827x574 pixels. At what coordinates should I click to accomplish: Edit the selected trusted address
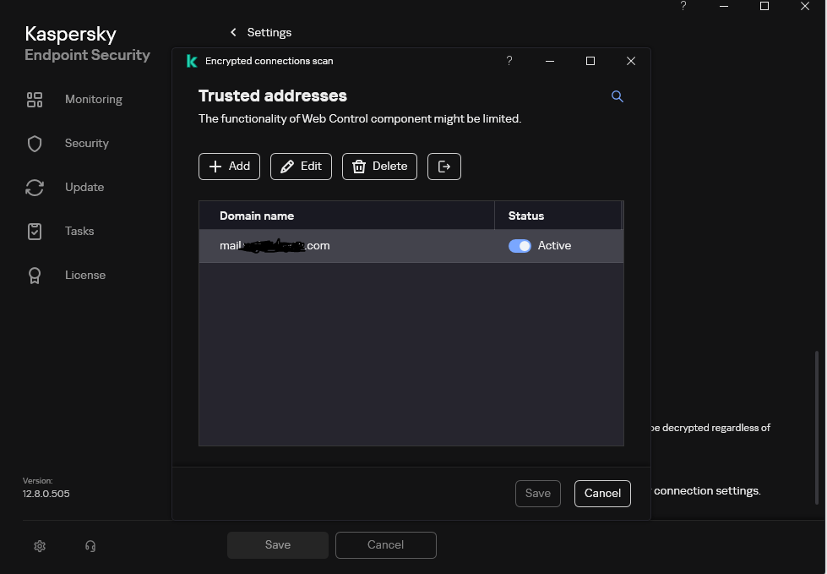[x=302, y=167]
